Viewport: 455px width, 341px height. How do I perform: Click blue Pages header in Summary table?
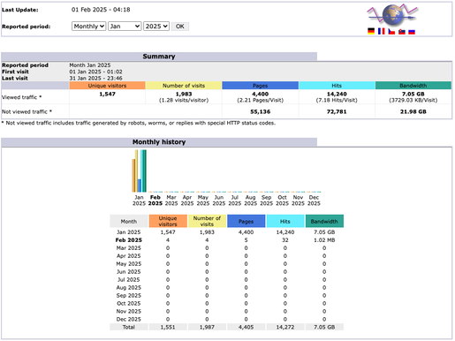pos(261,86)
